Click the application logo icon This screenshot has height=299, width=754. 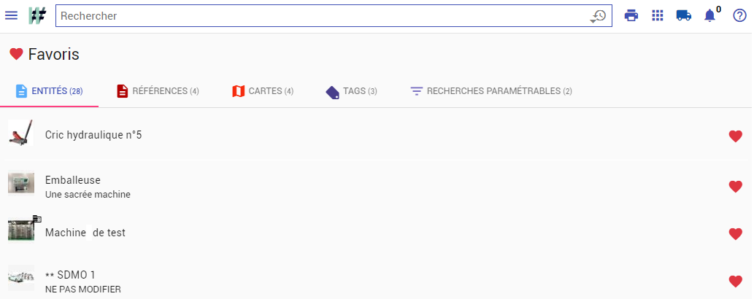point(37,15)
